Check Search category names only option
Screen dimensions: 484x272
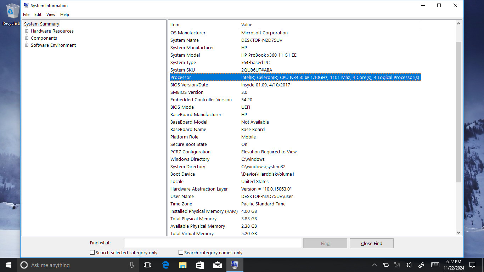pos(181,253)
